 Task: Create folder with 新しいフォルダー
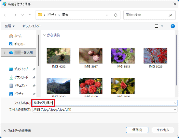32,26
